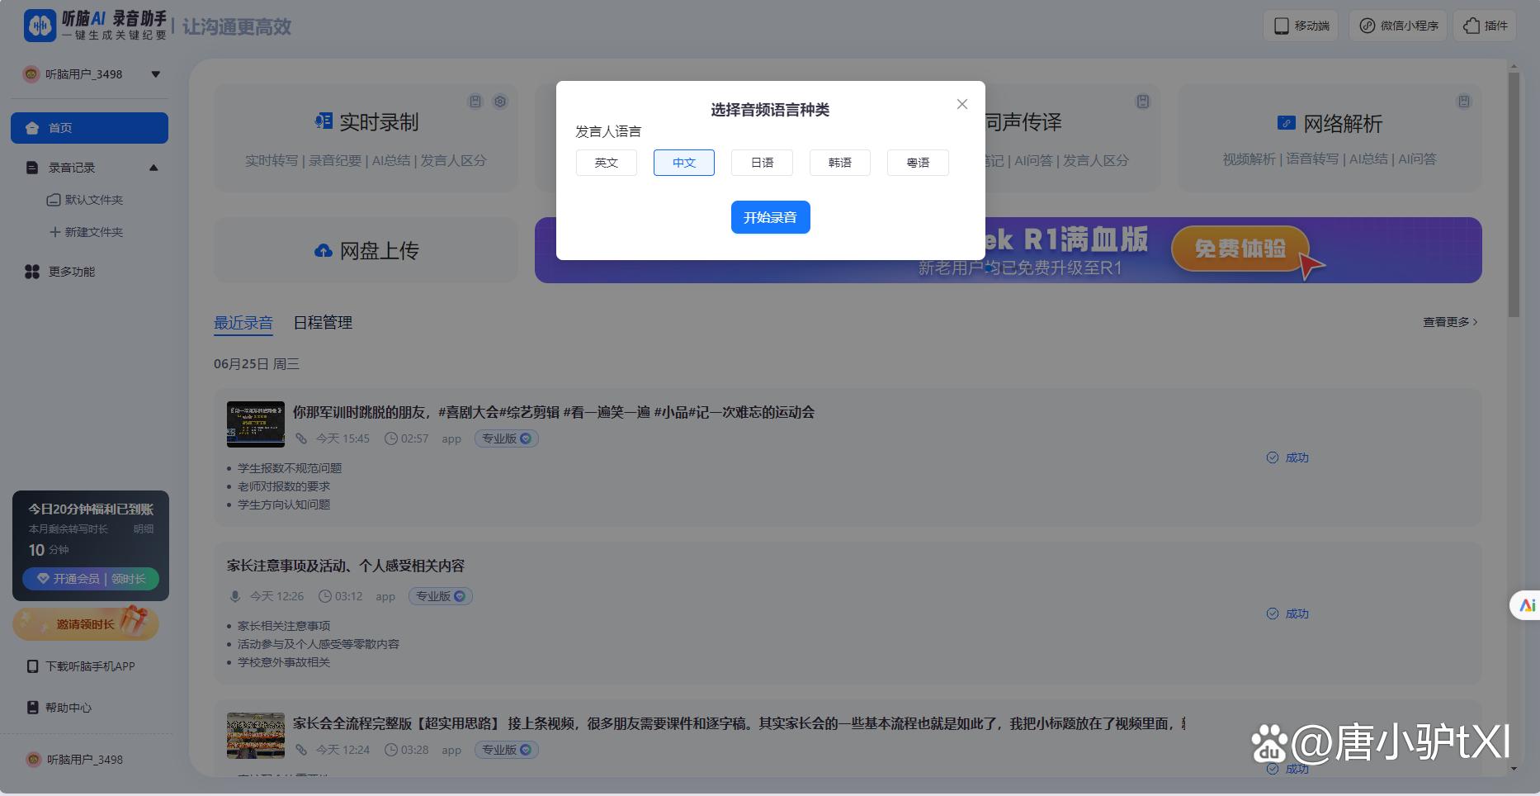
Task: Switch to the 最近录音 tab
Action: (243, 322)
